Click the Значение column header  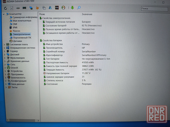pos(87,14)
